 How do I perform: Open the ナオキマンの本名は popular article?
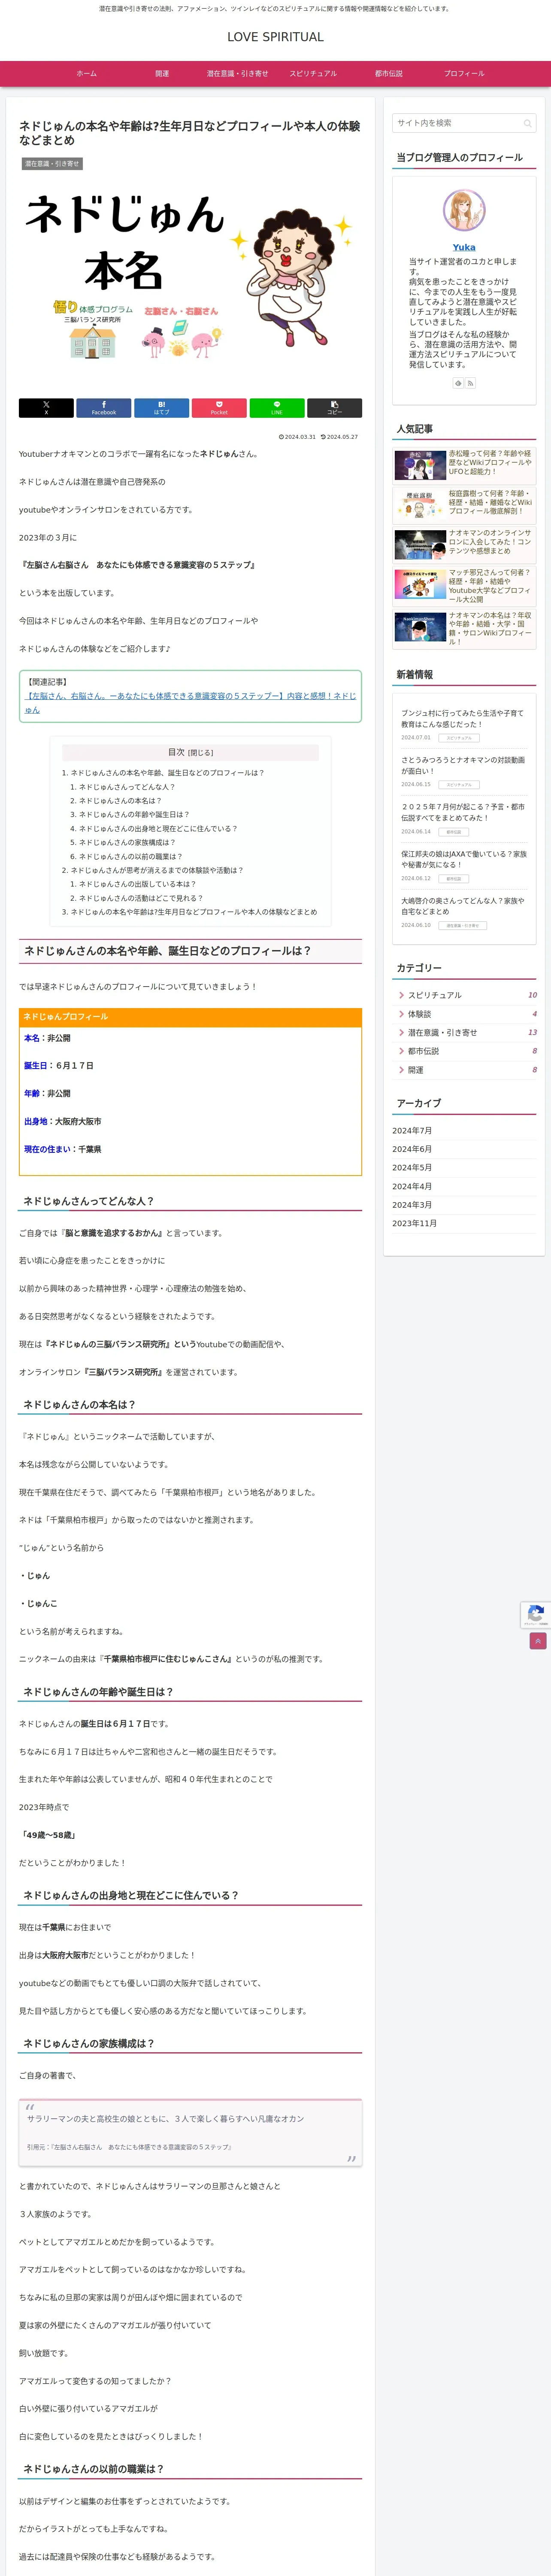pos(464,628)
